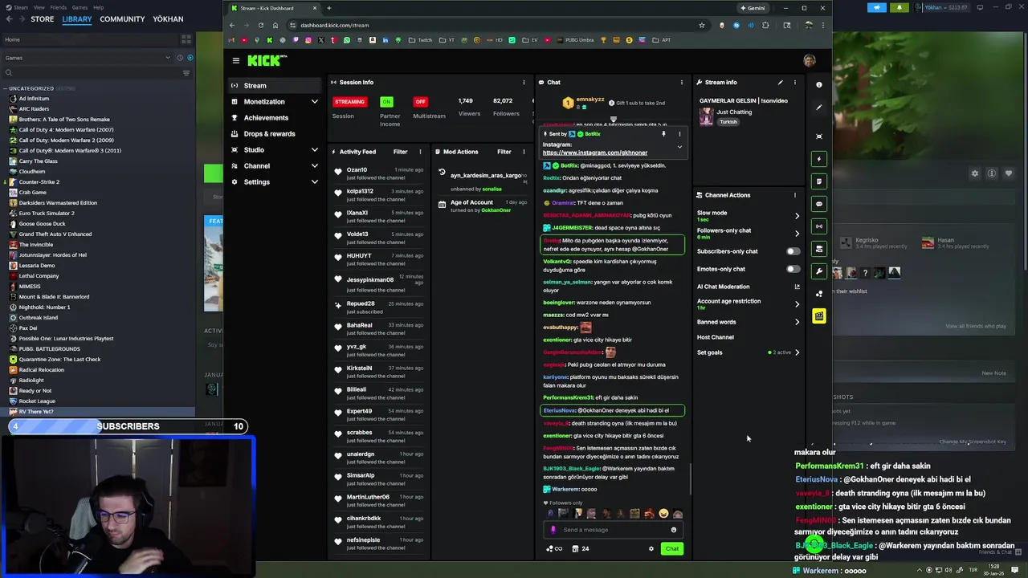Open Followers-only chat options arrow
This screenshot has width=1028, height=578.
click(797, 234)
